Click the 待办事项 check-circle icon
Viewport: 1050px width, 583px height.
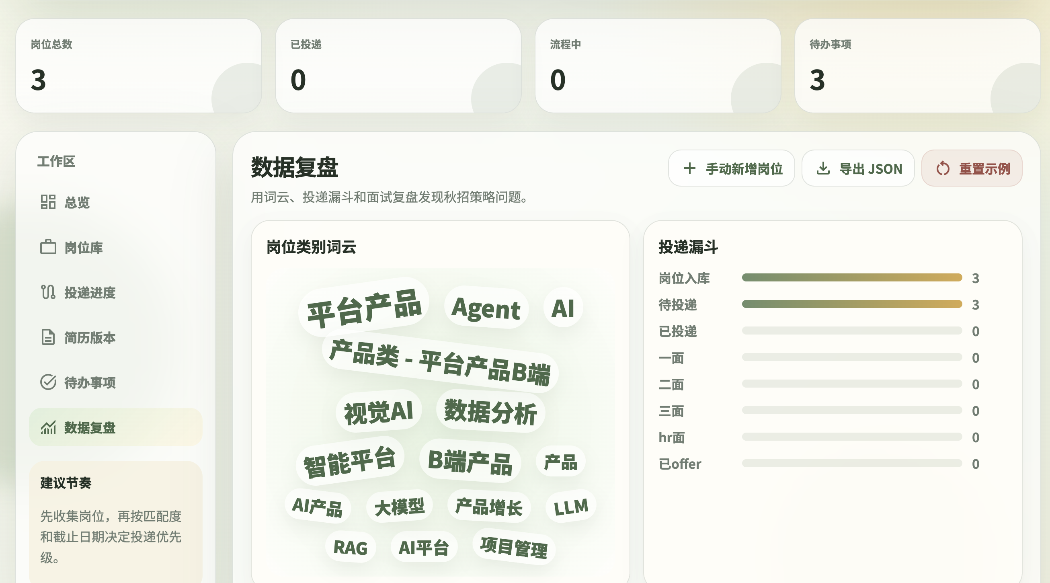pyautogui.click(x=48, y=382)
